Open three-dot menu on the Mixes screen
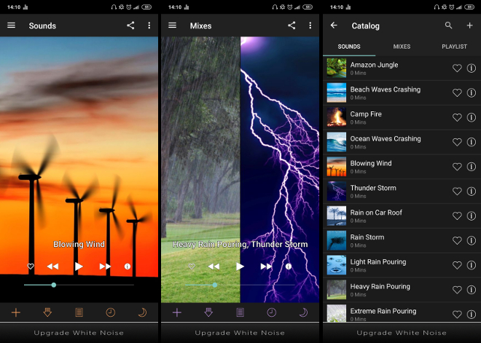Image resolution: width=481 pixels, height=343 pixels. coord(310,25)
